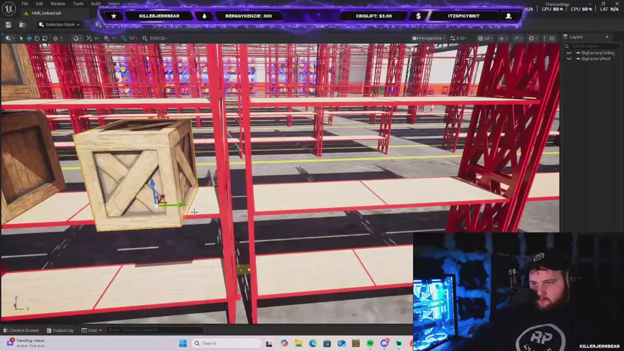Viewport: 624px width, 351px height.
Task: Click the quick add actor icon
Action: pos(98,25)
